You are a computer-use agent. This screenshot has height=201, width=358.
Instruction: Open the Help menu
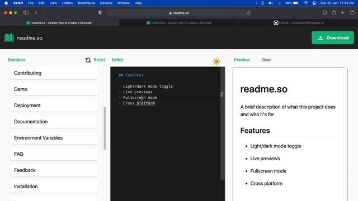138,3
